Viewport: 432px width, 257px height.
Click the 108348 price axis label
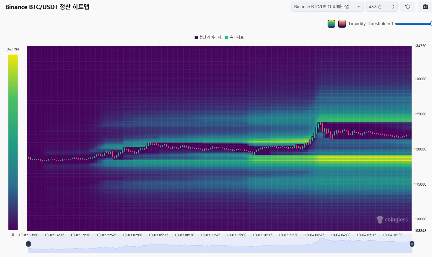pos(420,231)
